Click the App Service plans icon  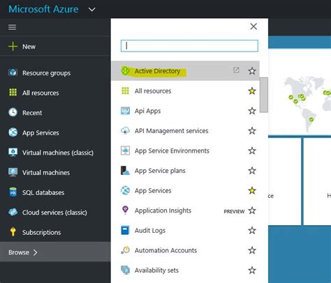point(125,171)
